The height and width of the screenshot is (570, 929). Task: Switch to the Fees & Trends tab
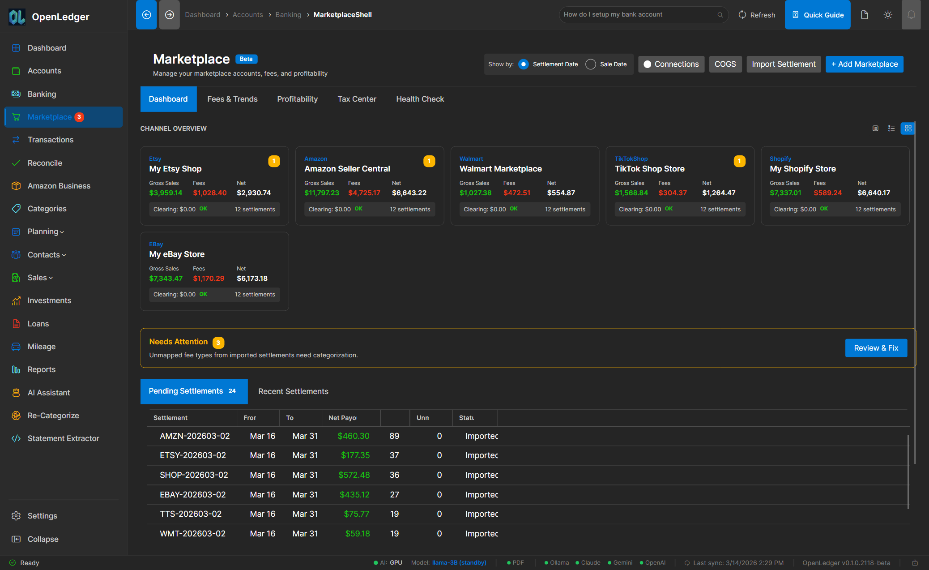point(232,99)
